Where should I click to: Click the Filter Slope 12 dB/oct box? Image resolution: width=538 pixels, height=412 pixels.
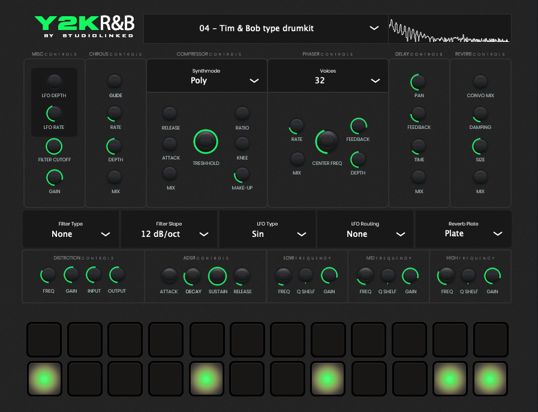(169, 229)
